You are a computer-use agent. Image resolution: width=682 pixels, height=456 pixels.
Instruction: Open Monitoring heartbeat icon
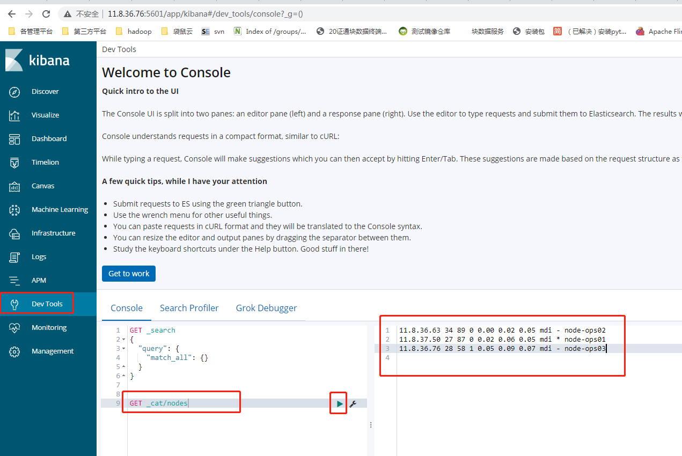(14, 328)
